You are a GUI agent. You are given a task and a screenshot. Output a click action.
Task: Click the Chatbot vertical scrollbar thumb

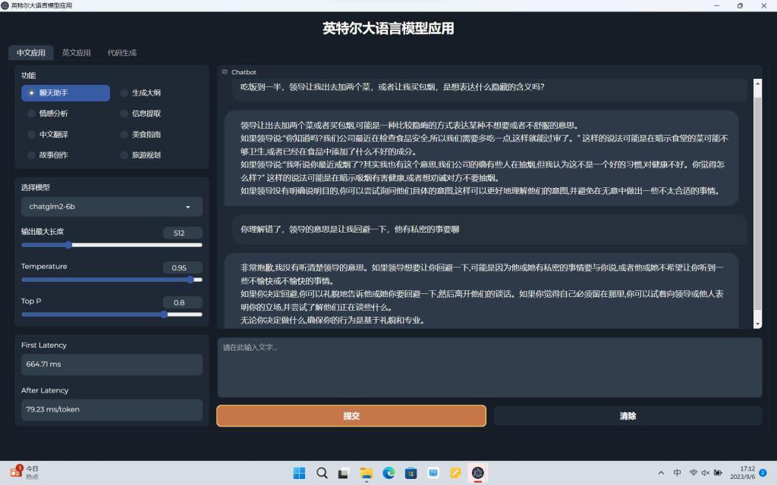[757, 203]
